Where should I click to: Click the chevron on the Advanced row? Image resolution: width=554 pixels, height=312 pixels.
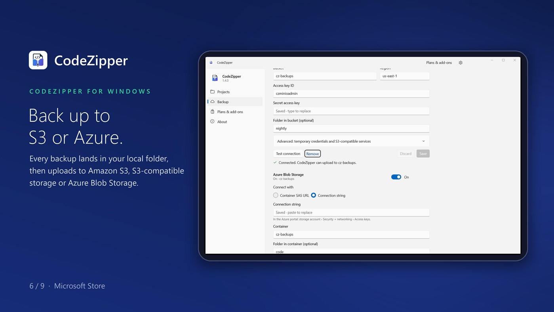click(x=423, y=141)
